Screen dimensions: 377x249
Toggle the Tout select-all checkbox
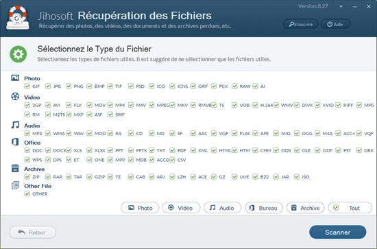(x=336, y=208)
